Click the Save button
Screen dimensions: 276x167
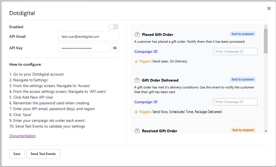[x=17, y=154]
